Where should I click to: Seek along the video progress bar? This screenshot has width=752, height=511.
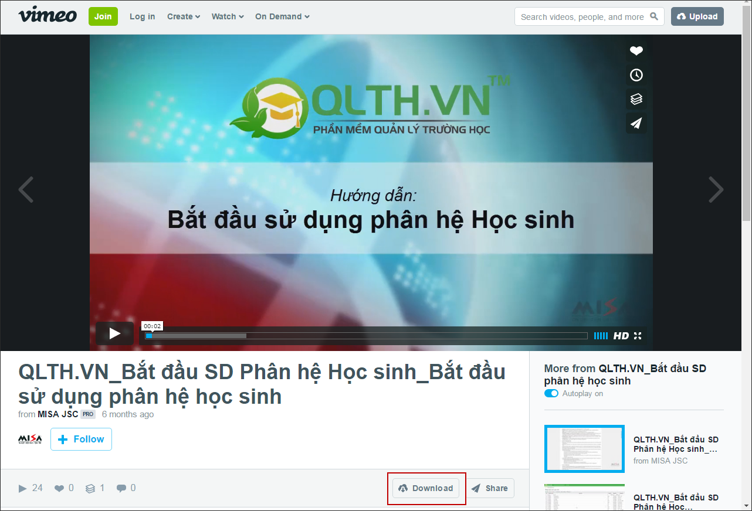366,336
